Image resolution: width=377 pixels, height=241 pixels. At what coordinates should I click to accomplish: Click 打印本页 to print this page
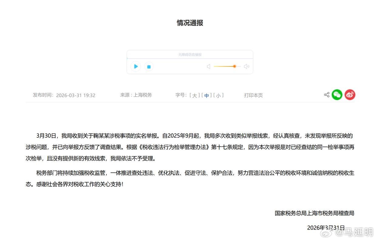[253, 95]
